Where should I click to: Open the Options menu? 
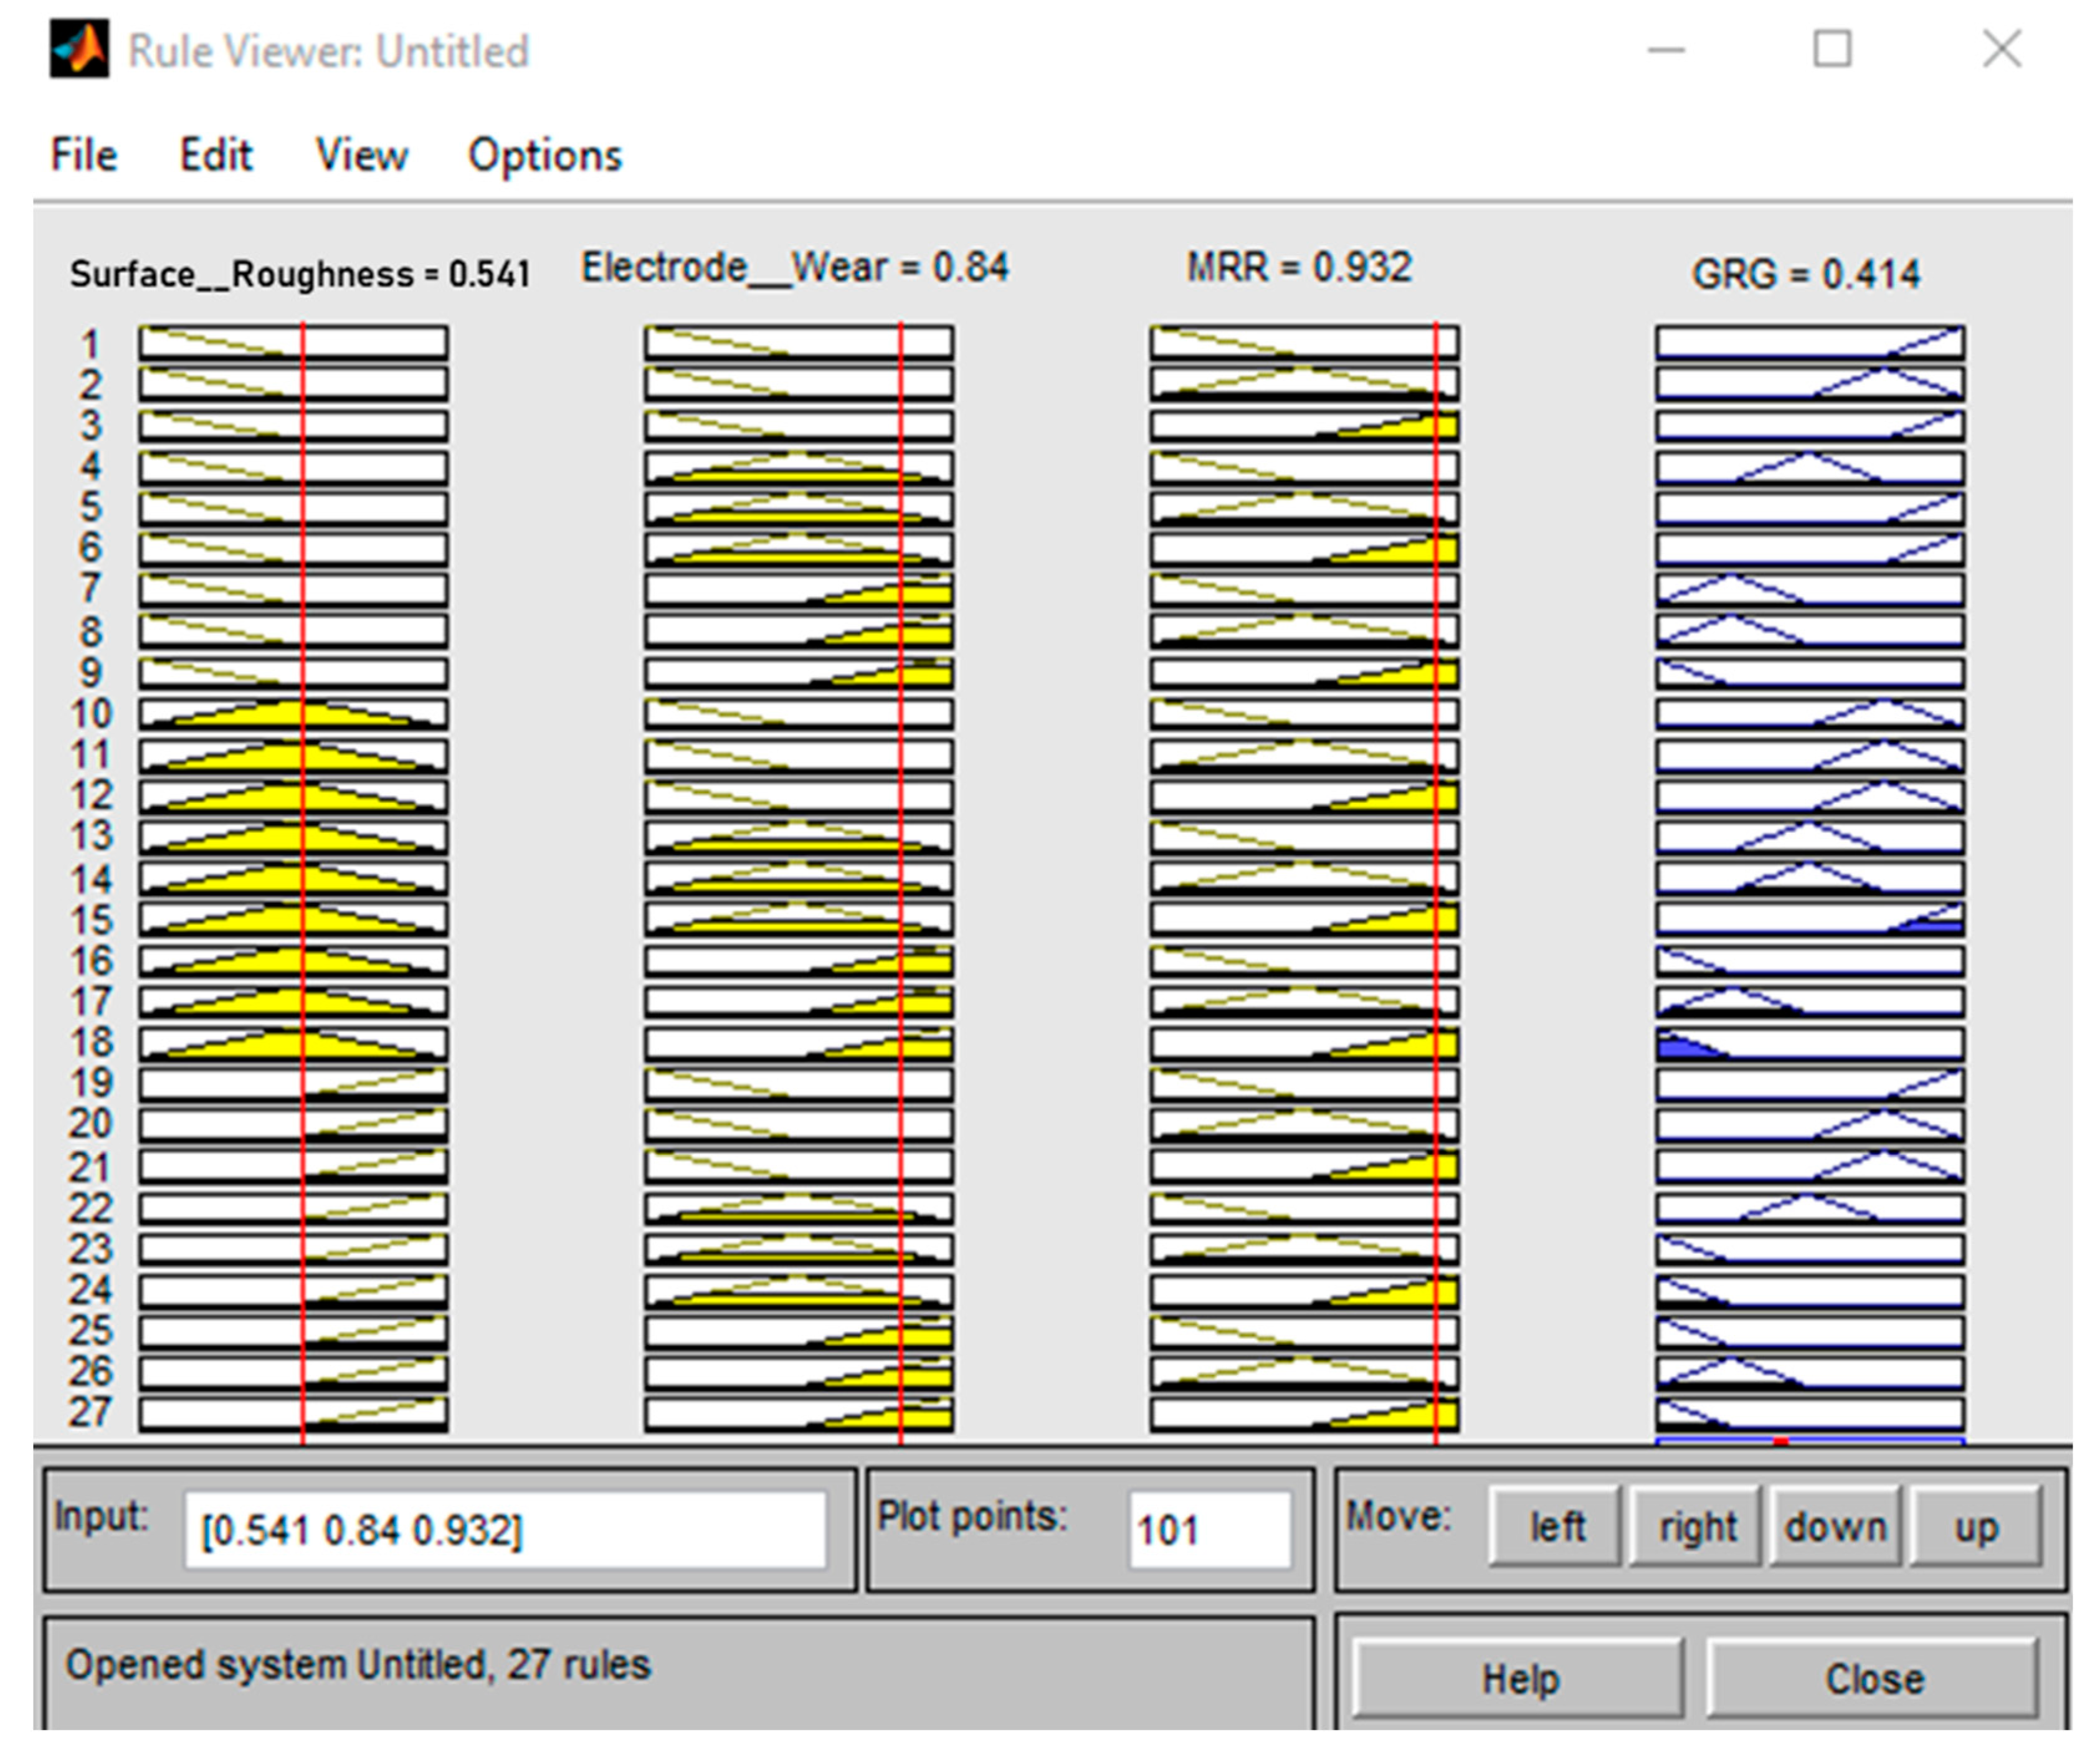545,155
